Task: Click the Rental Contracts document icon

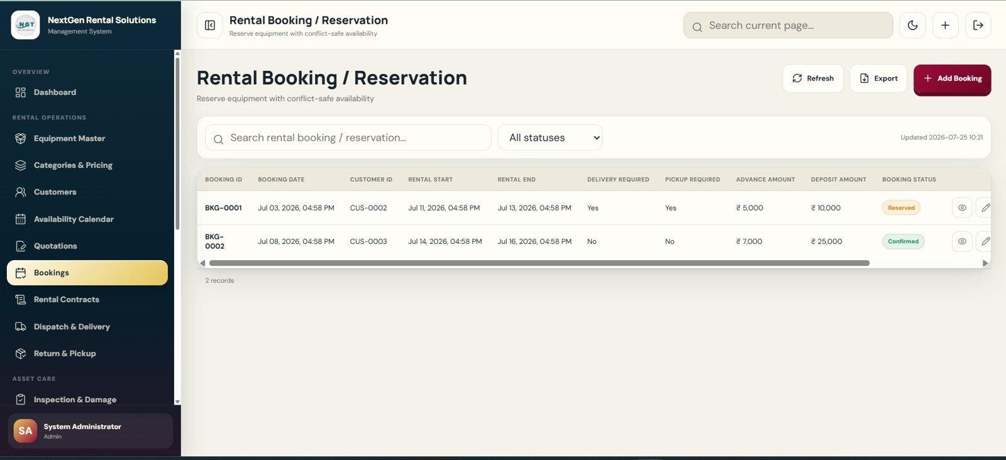Action: coord(21,300)
